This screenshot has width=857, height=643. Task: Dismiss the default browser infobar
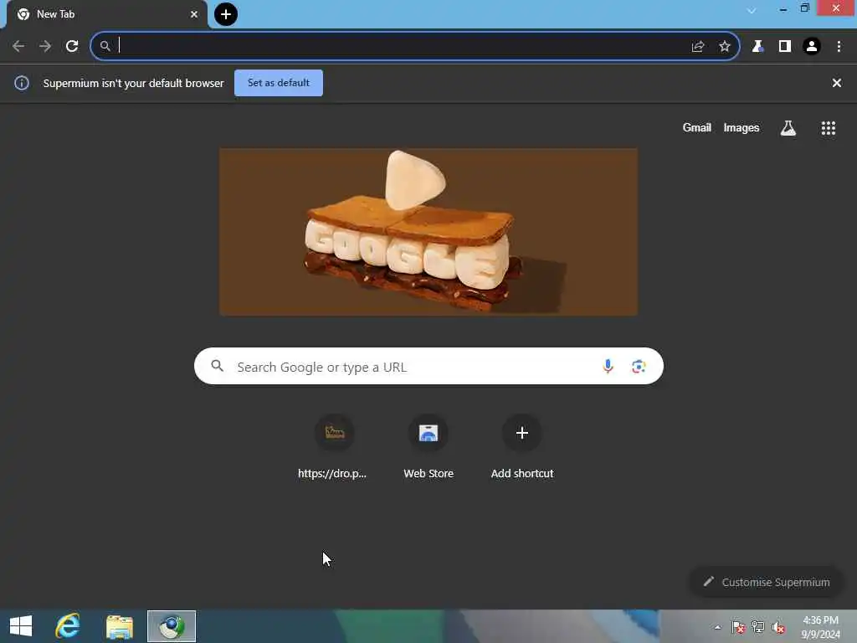(837, 83)
